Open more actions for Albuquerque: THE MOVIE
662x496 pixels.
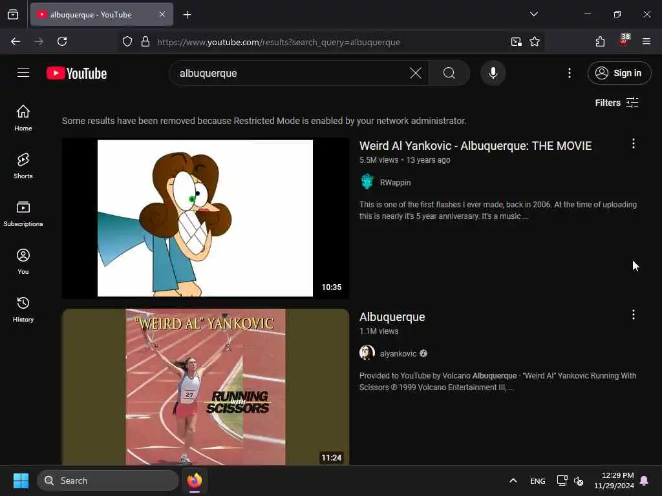(x=634, y=144)
